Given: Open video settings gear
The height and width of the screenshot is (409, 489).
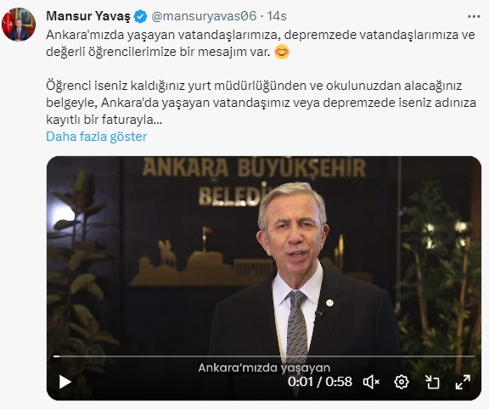Looking at the screenshot, I should click(402, 382).
